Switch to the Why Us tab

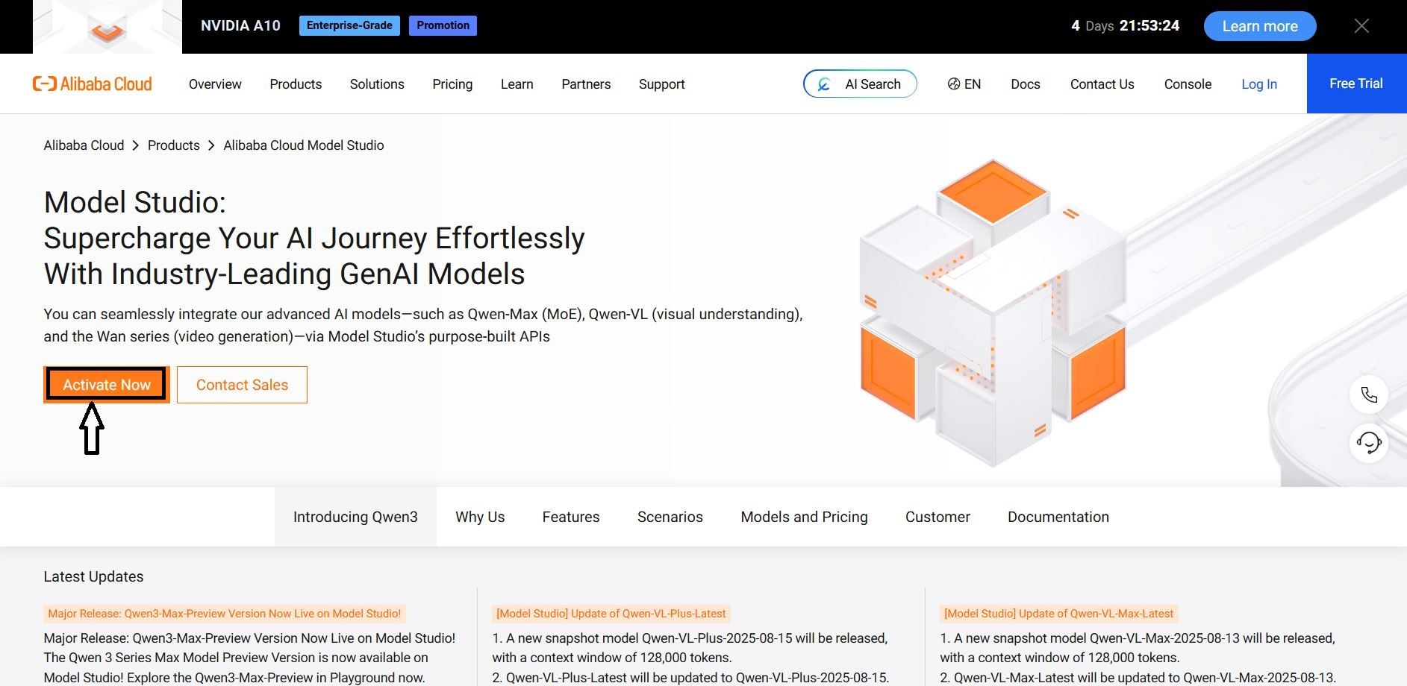pyautogui.click(x=480, y=517)
